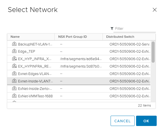This screenshot has width=163, height=132.
Task: Select the /infra/segments/ad6e94 port group ID cell
Action: click(x=81, y=59)
